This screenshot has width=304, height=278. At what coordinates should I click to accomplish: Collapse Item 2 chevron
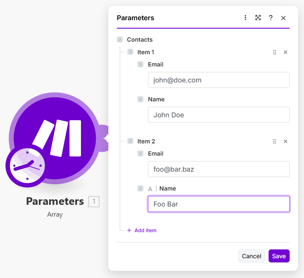130,141
